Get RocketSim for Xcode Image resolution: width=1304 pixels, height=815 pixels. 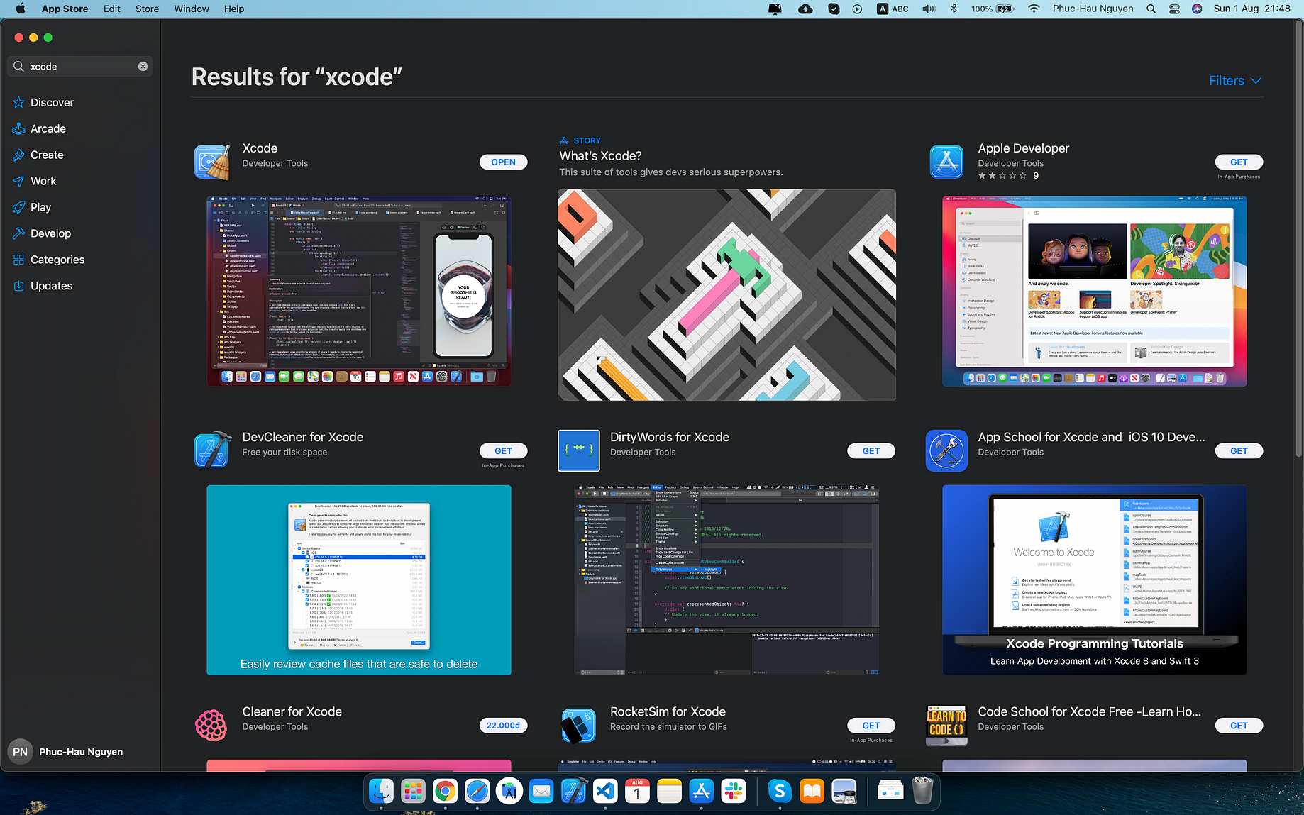point(871,726)
